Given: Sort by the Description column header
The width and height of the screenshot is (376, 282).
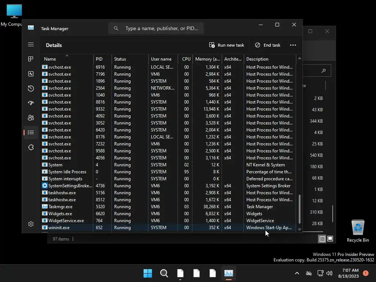Looking at the screenshot, I should pos(270,59).
